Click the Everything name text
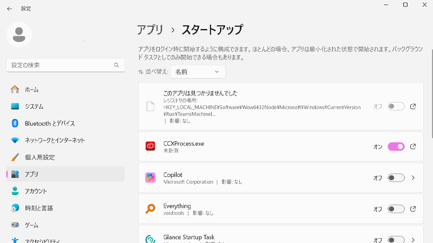 tap(177, 206)
